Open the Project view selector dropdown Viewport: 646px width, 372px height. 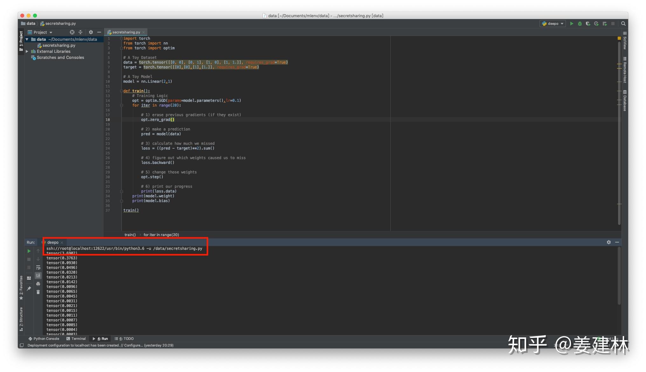click(x=40, y=32)
